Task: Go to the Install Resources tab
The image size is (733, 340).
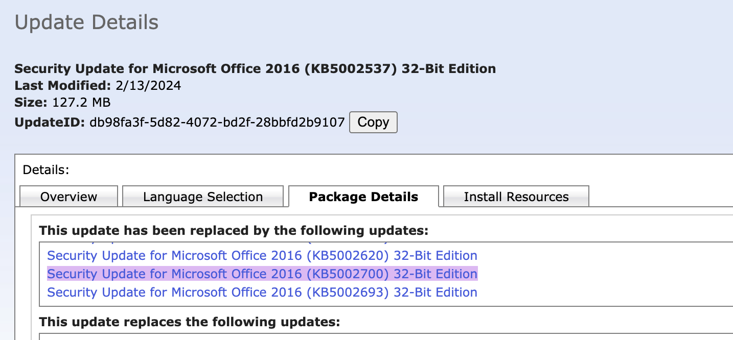Action: 516,197
